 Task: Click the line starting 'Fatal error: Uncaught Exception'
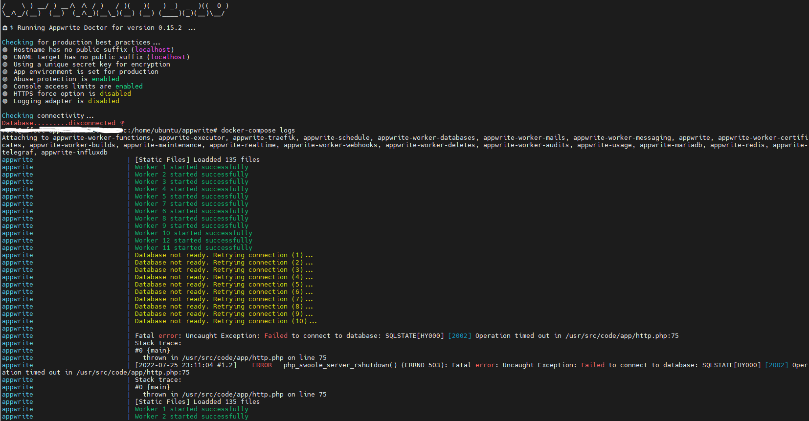(407, 336)
